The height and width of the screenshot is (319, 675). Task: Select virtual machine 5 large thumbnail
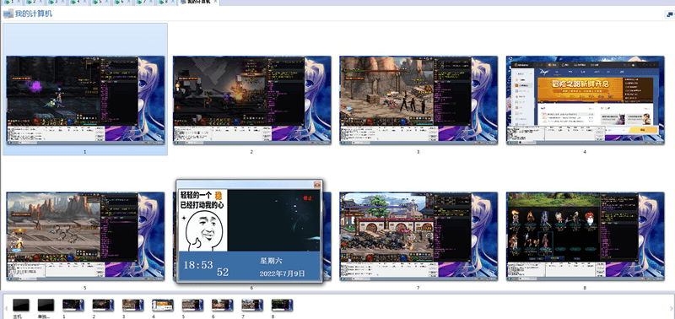[85, 236]
